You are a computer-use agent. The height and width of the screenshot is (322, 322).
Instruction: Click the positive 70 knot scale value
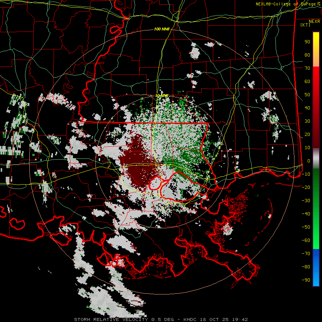307,68
